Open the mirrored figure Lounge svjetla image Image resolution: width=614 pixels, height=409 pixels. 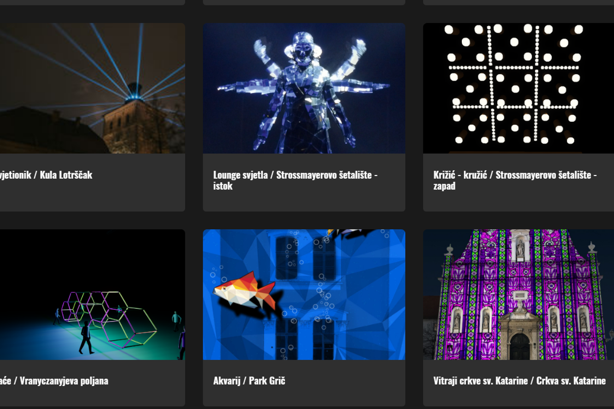point(304,88)
